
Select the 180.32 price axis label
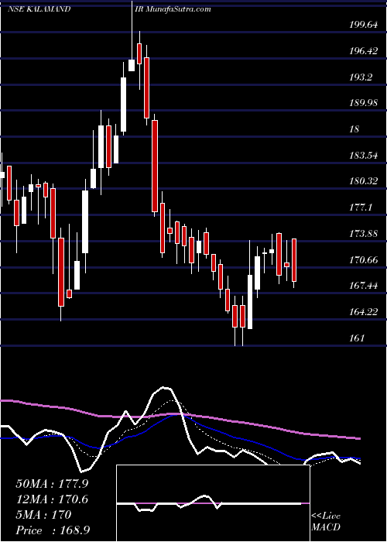pyautogui.click(x=363, y=180)
